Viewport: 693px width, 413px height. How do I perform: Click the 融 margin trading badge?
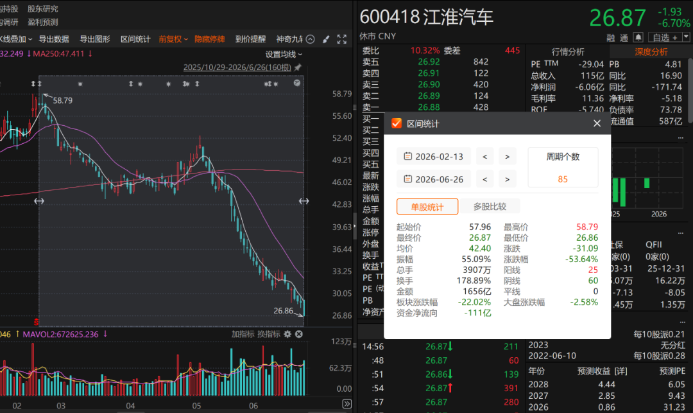(x=611, y=38)
